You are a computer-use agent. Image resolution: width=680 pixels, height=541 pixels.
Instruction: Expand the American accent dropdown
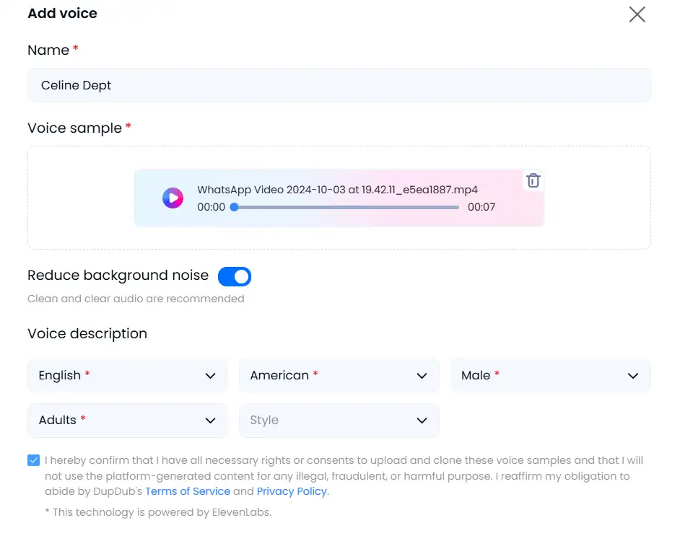click(x=339, y=375)
